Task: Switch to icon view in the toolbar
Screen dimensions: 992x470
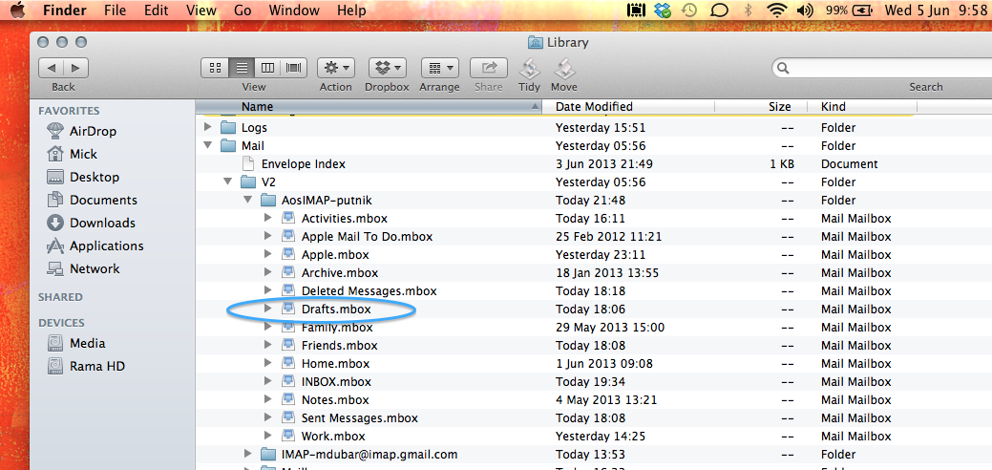Action: (215, 67)
